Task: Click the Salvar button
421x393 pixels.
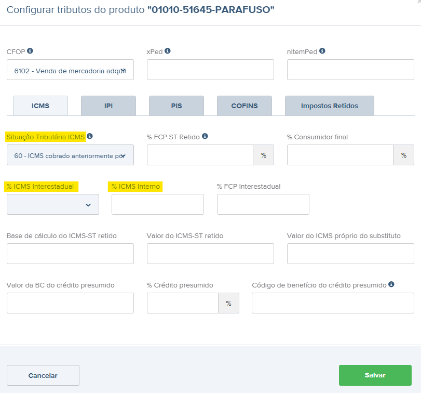Action: coord(375,375)
